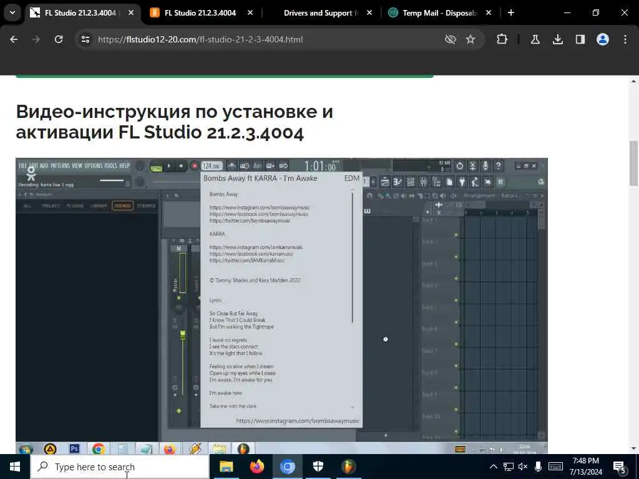This screenshot has height=479, width=639.
Task: Open File Explorer from the taskbar
Action: point(226,467)
